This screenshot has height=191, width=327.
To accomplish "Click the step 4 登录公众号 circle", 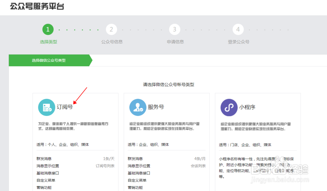I will click(238, 29).
